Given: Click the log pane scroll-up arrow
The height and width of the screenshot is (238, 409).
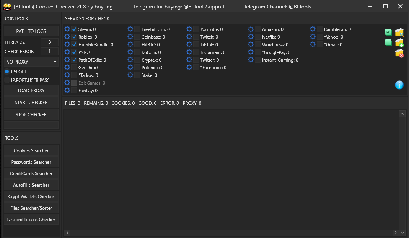Looking at the screenshot, I should coord(402,114).
